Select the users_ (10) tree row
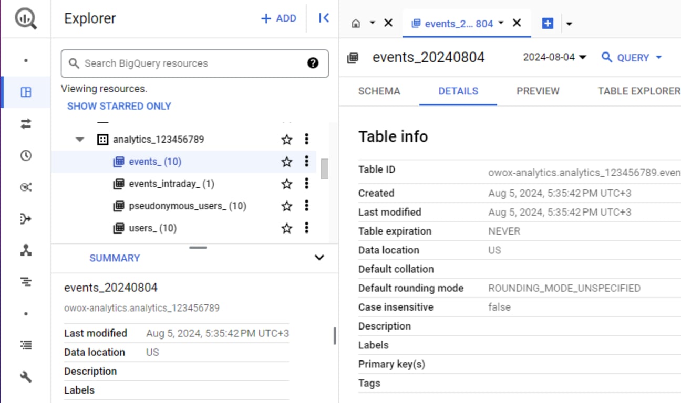The width and height of the screenshot is (681, 403). 184,228
